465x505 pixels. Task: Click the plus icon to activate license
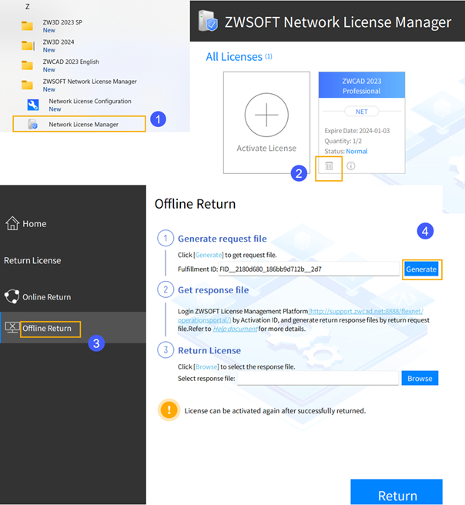[x=266, y=115]
